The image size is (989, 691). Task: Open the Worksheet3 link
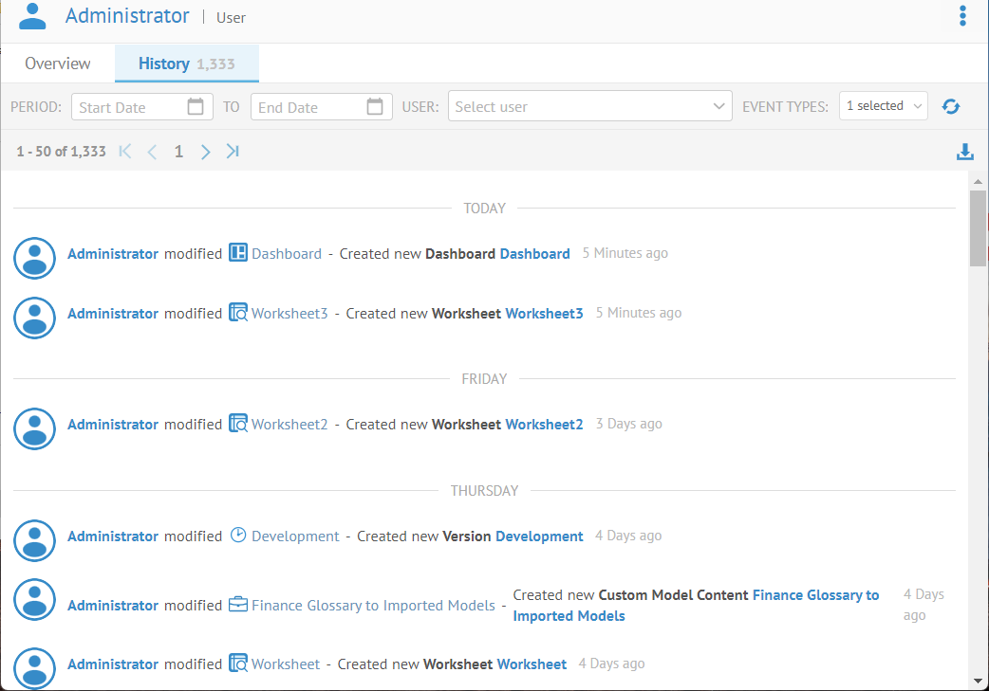289,313
